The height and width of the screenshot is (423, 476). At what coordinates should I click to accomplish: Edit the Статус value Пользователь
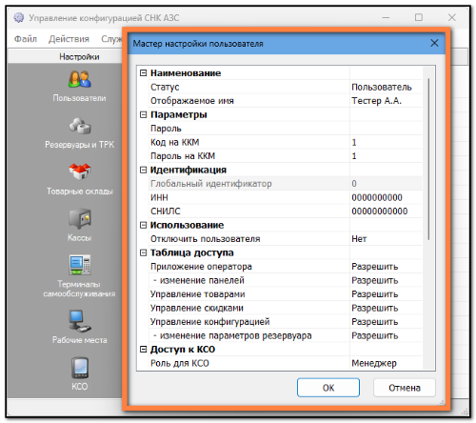(387, 87)
